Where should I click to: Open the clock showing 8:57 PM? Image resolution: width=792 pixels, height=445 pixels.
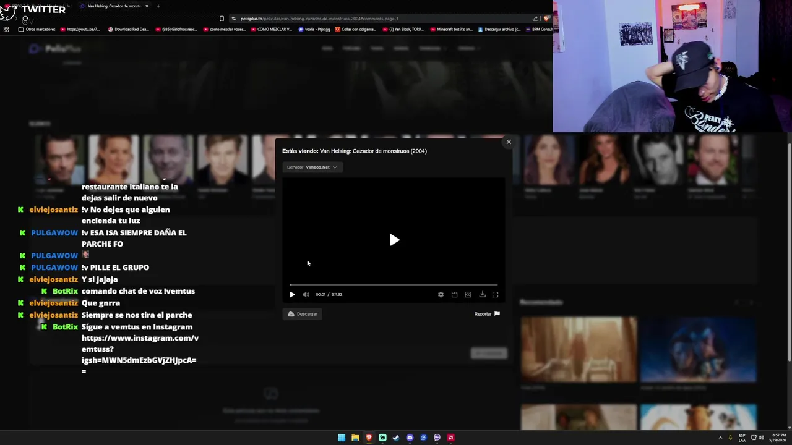777,438
